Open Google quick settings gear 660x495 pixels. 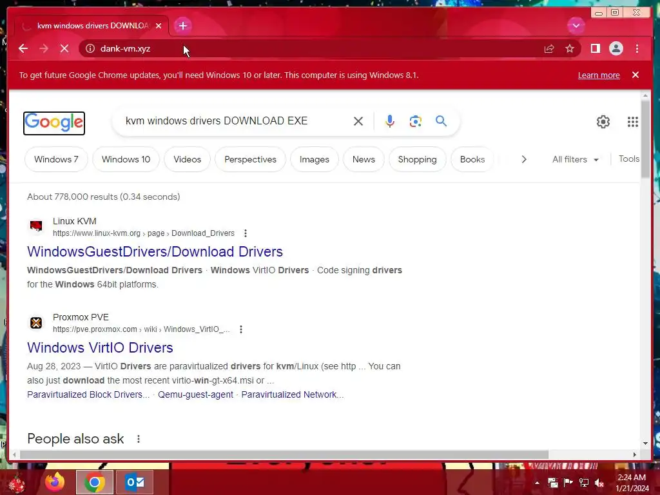pos(603,122)
